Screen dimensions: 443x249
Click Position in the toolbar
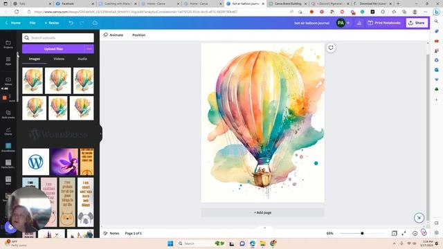pyautogui.click(x=138, y=35)
